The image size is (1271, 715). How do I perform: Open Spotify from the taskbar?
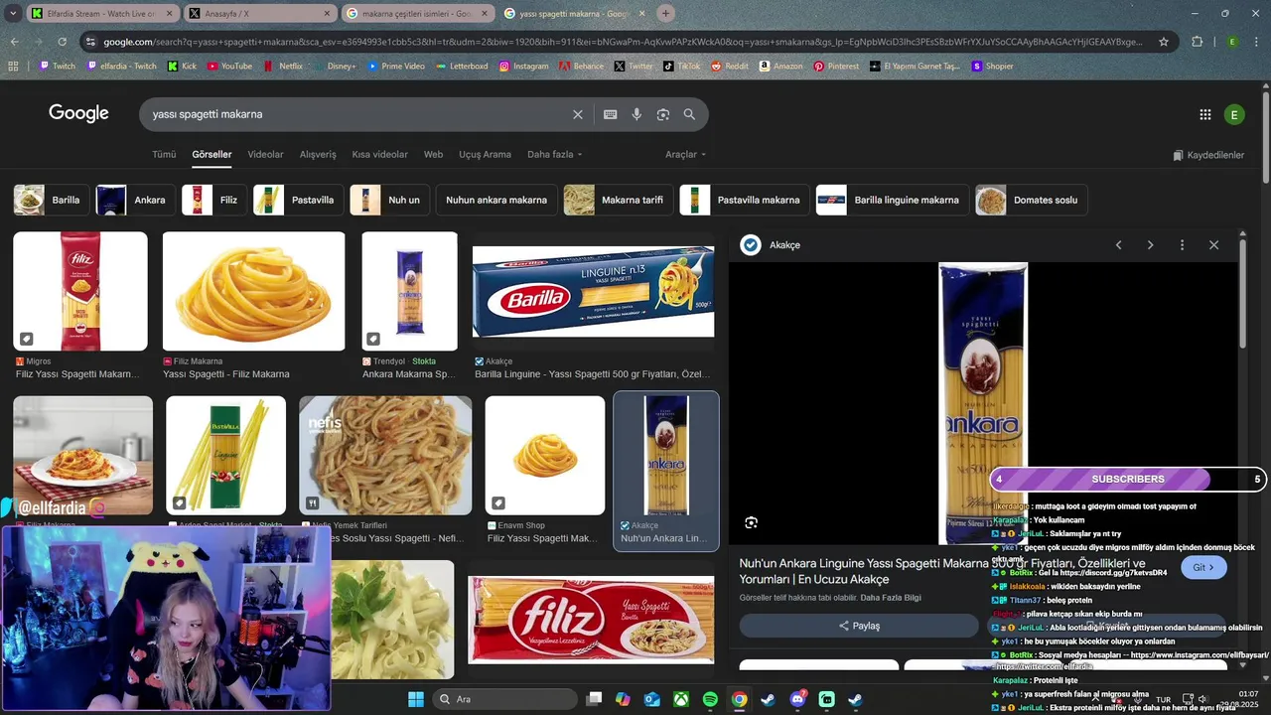point(710,699)
